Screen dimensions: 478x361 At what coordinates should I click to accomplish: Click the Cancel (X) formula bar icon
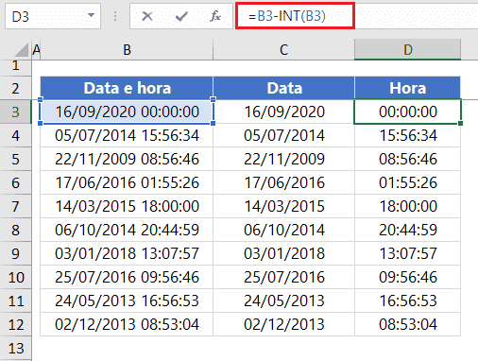tap(147, 16)
